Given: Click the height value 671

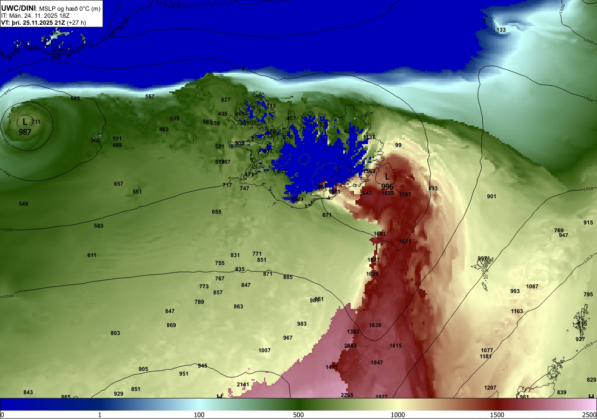Looking at the screenshot, I should coord(327,215).
